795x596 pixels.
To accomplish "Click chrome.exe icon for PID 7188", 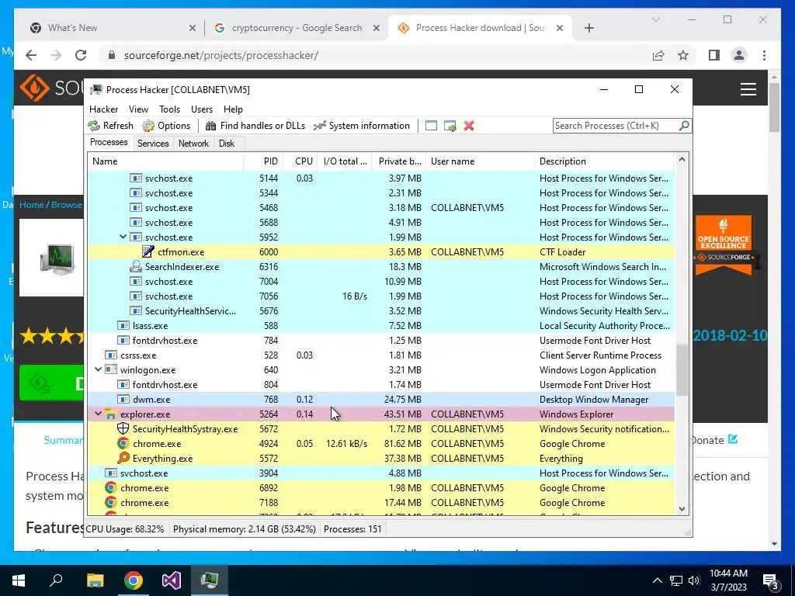I will 110,502.
